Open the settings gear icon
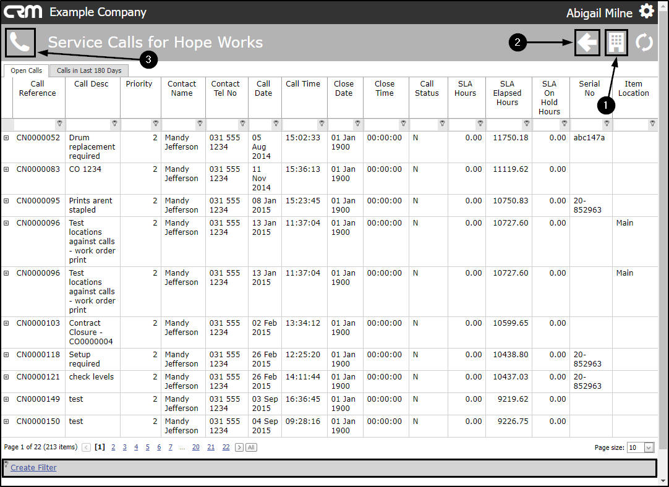This screenshot has width=669, height=487. (646, 12)
